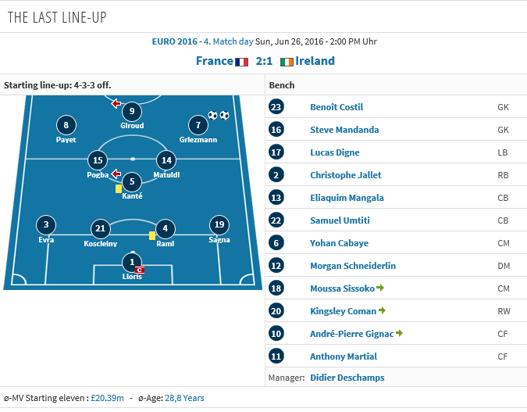Click Griezmann's number 7 player circle
Image resolution: width=527 pixels, height=412 pixels.
click(x=198, y=125)
